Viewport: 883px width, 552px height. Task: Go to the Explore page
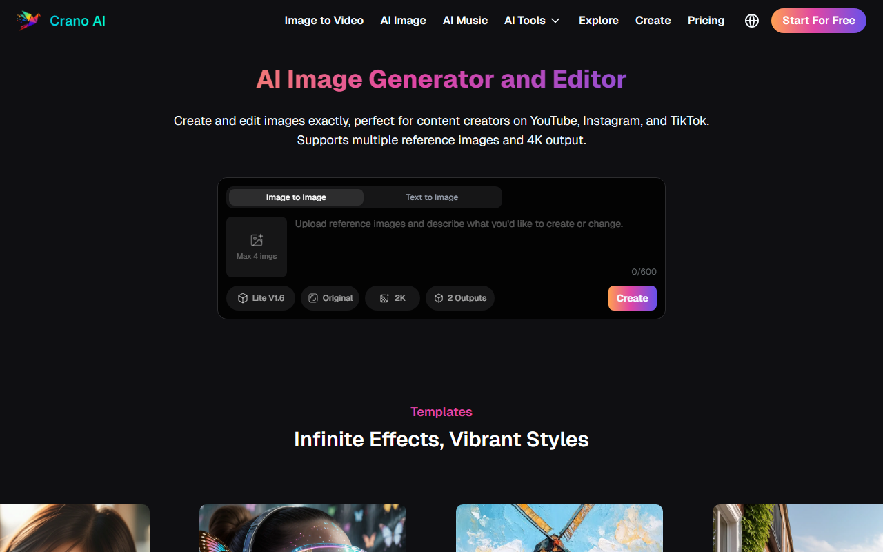click(x=599, y=21)
